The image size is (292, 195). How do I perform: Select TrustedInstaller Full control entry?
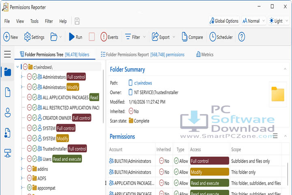coord(57,149)
